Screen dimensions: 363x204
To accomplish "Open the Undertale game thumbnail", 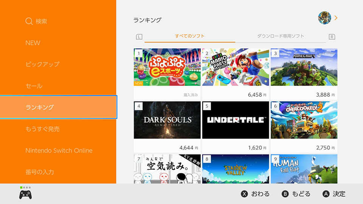I will pyautogui.click(x=236, y=120).
